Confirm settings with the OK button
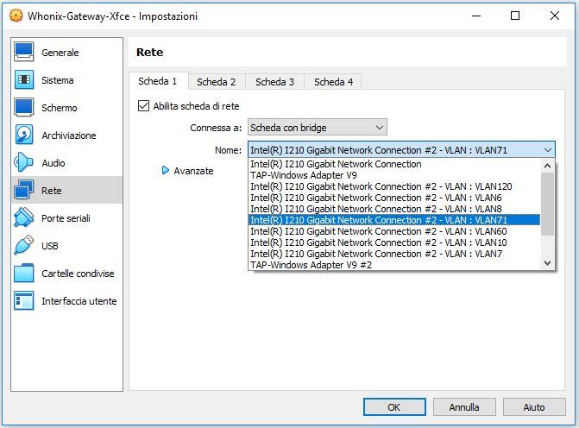The image size is (579, 428). 394,407
